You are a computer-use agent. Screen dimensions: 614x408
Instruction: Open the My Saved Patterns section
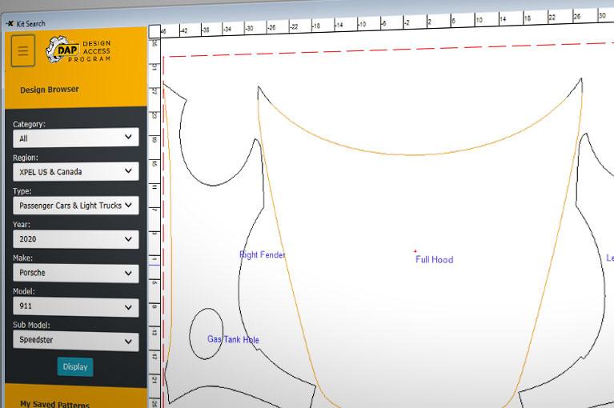click(x=54, y=404)
